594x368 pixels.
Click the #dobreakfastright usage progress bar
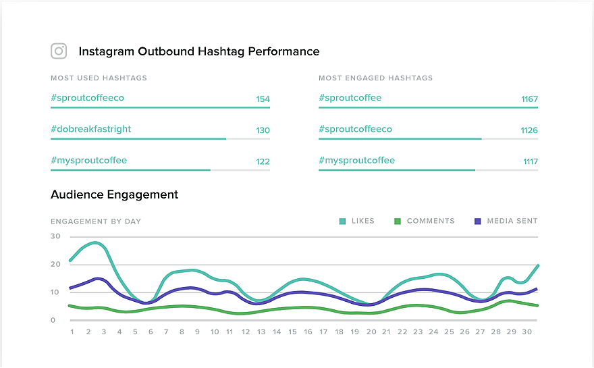(160, 139)
